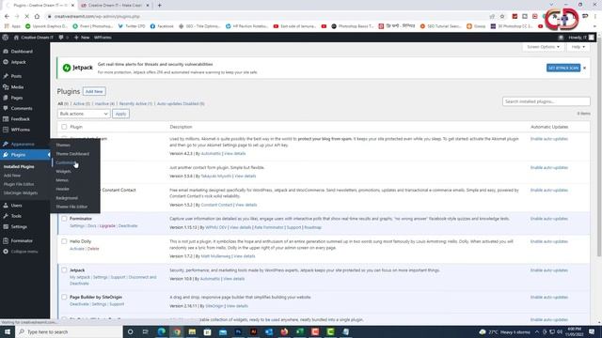Stop page loading in browser toolbar
The height and width of the screenshot is (338, 602).
(26, 17)
